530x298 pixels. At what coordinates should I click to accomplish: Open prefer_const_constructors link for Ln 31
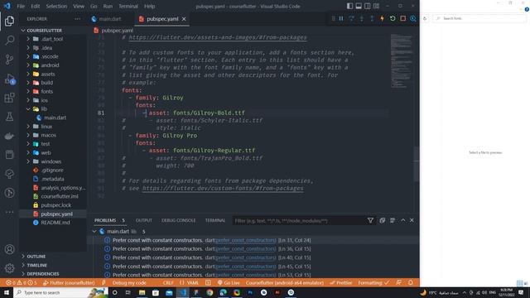[x=245, y=240]
